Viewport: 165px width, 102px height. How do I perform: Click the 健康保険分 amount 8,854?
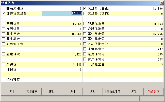(143, 24)
